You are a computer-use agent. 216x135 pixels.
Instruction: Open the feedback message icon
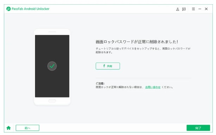click(x=184, y=9)
